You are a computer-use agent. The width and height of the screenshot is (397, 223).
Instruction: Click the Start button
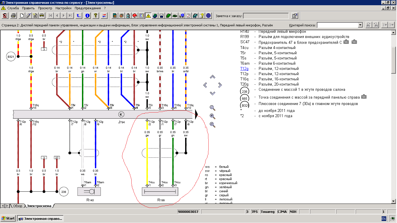click(x=8, y=218)
